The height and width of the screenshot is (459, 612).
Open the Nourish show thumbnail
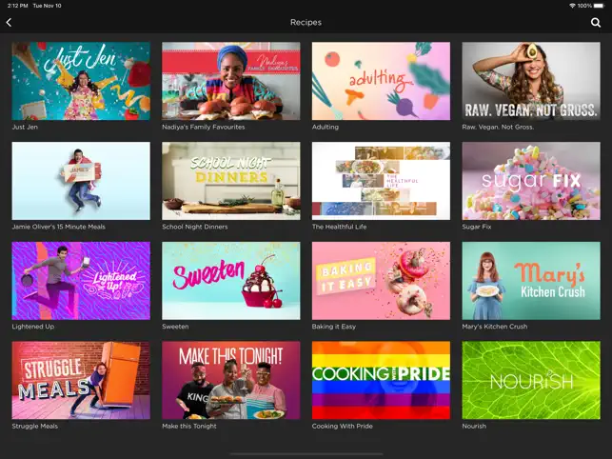[531, 381]
